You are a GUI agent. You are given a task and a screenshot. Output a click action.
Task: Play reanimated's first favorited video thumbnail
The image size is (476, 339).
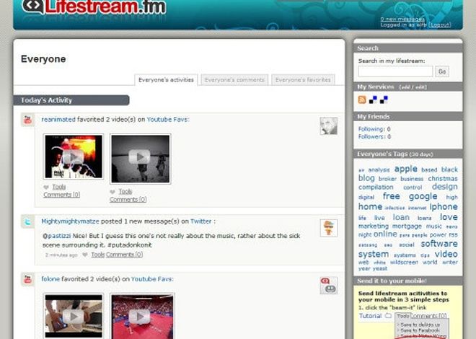point(73,157)
